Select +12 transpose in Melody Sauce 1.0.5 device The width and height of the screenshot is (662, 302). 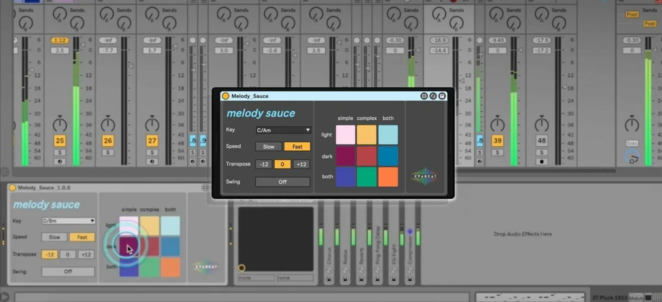point(86,254)
